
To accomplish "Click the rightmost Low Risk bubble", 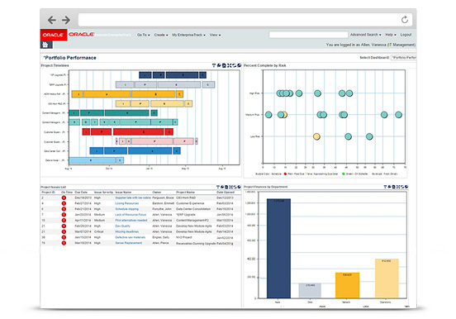I will coord(369,136).
